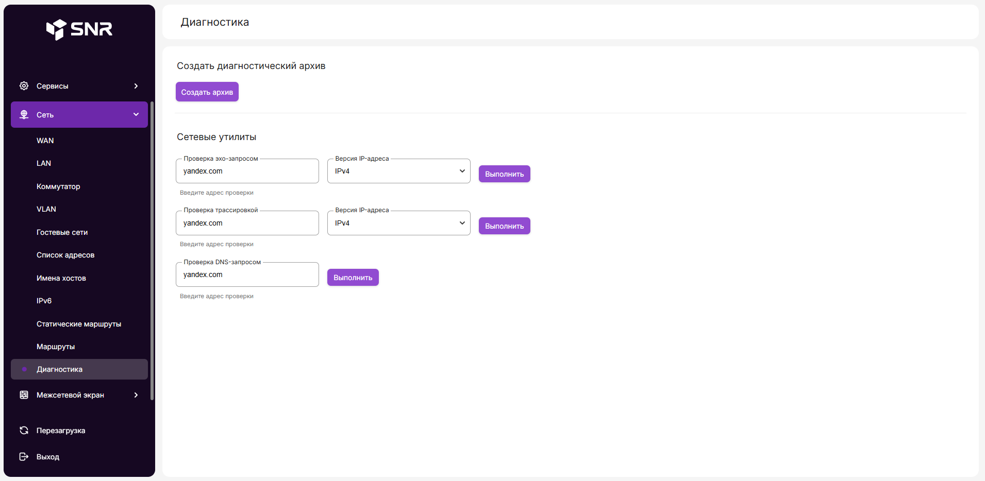Open IP version dropdown for traceroute check
The width and height of the screenshot is (985, 481).
[x=398, y=224]
